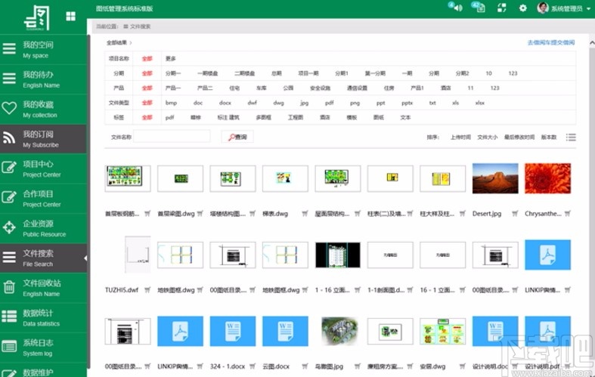Expand 更多 in the project name row
The image size is (595, 377).
pos(170,58)
